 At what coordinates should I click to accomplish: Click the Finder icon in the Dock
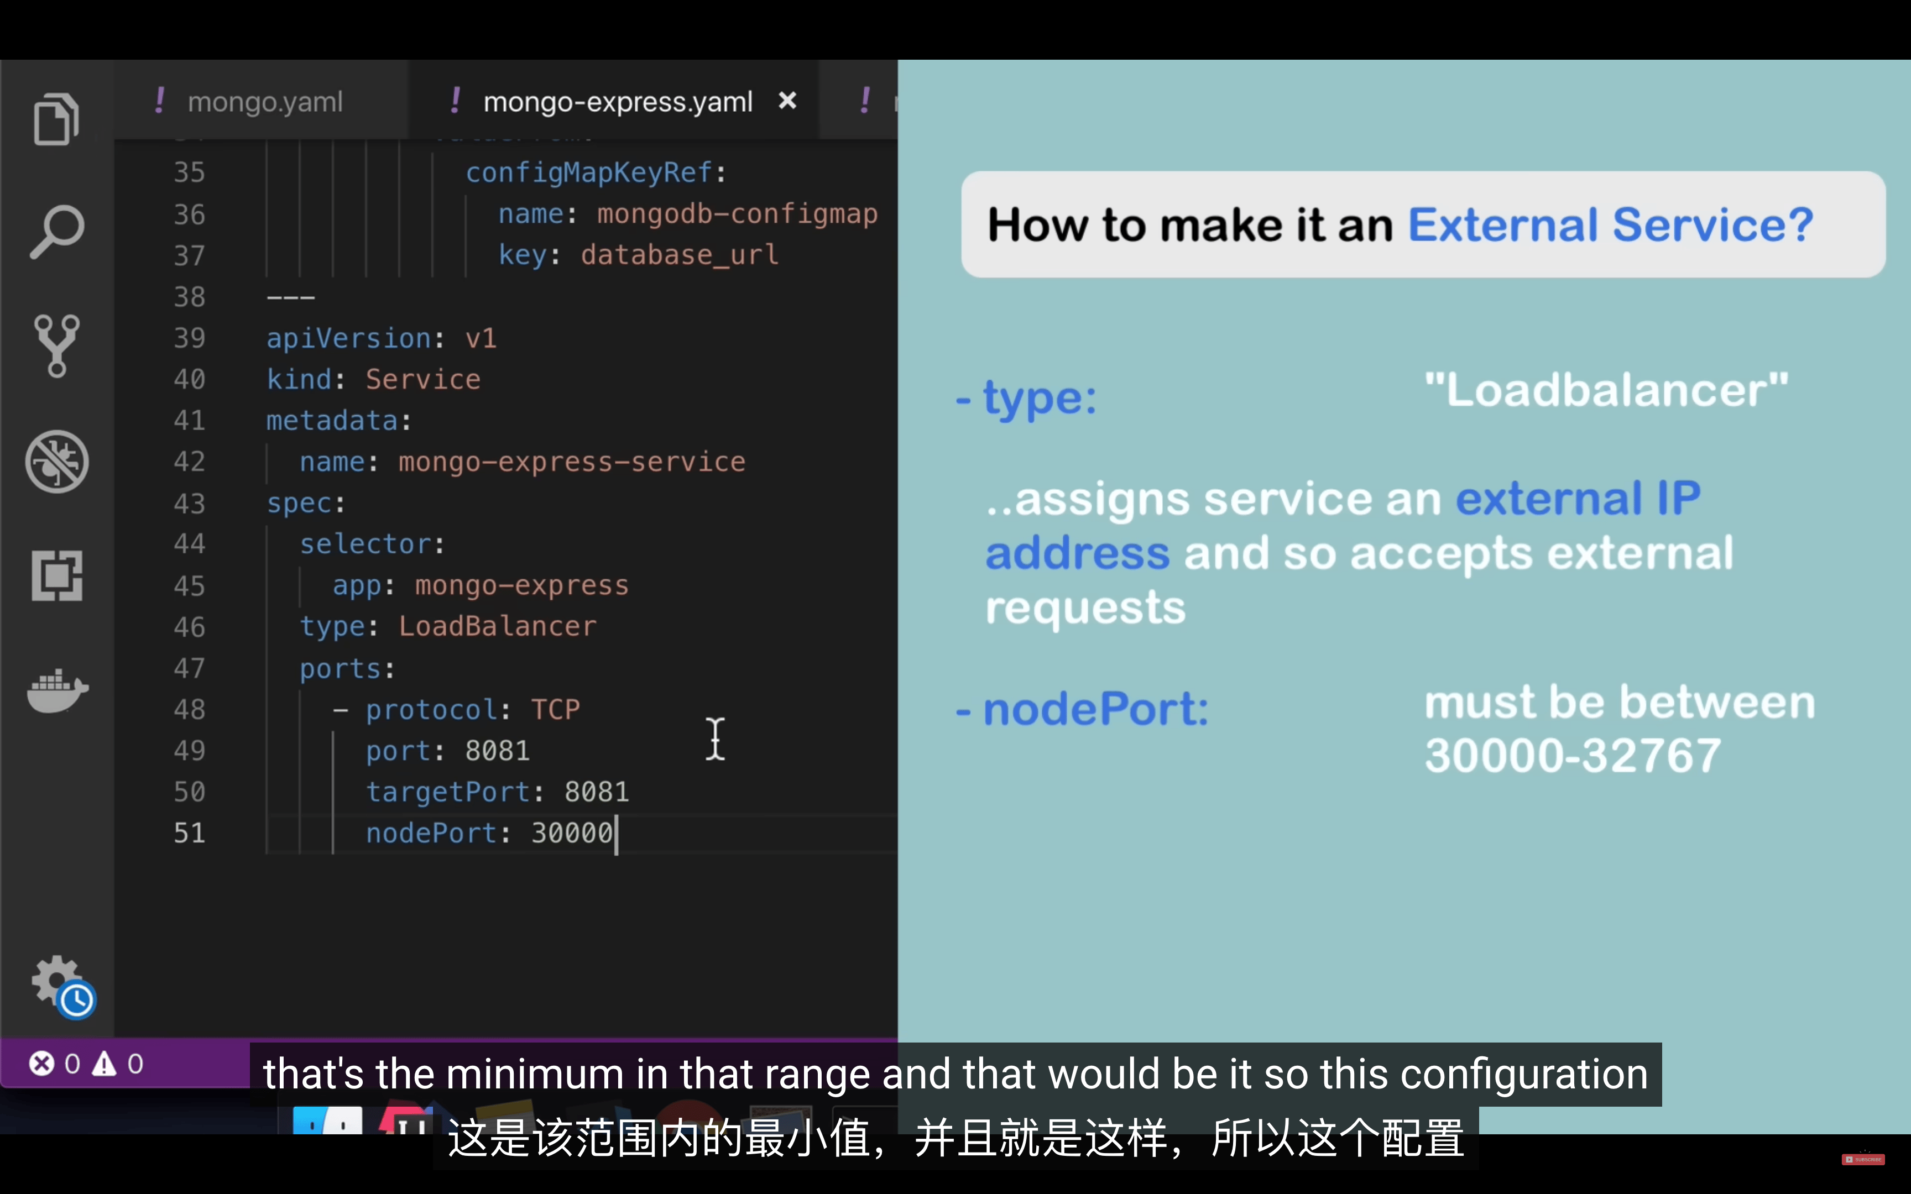(x=327, y=1120)
